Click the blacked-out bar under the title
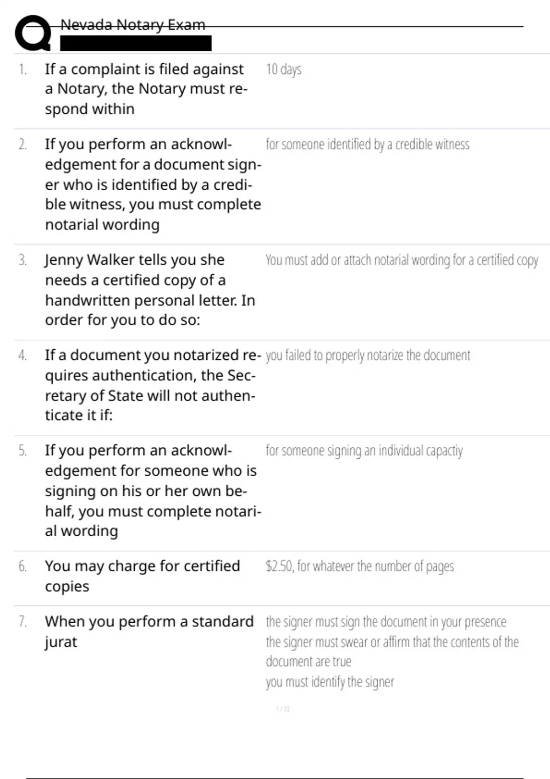This screenshot has height=779, width=550. (x=136, y=44)
